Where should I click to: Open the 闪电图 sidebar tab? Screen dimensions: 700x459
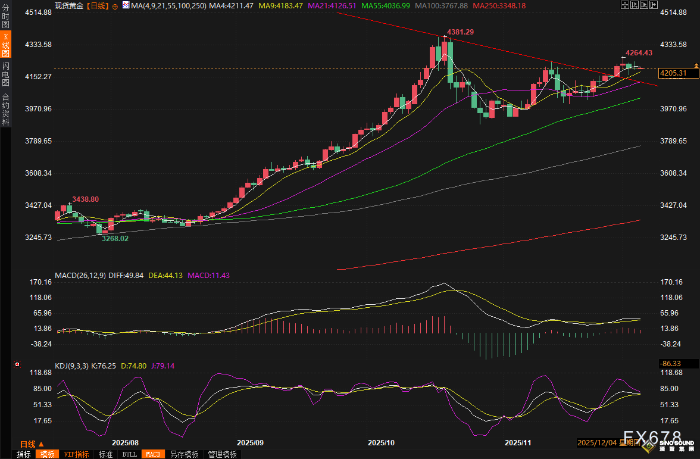tap(5, 74)
